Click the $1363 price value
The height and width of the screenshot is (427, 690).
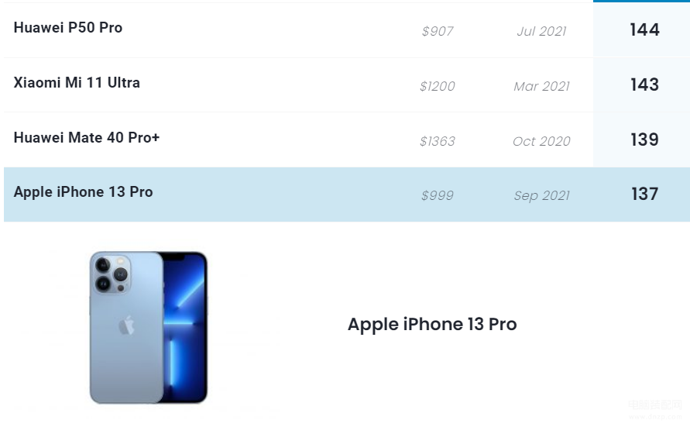click(x=438, y=141)
